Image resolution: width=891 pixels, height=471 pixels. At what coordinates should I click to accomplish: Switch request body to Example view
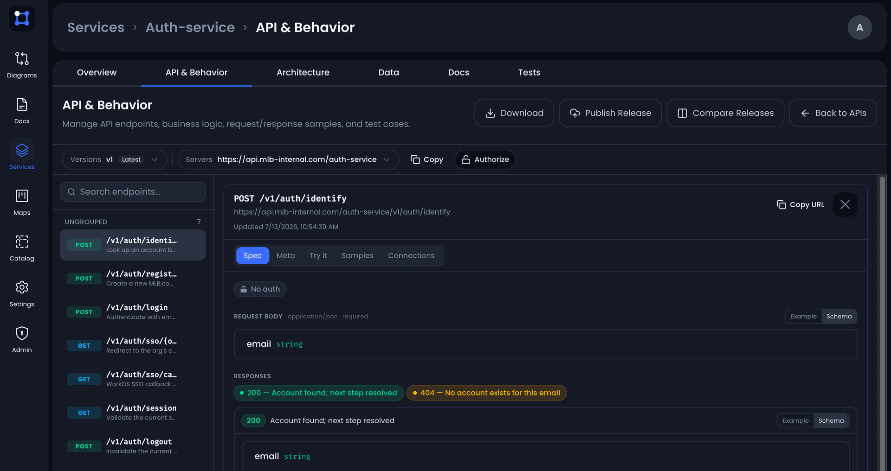coord(804,317)
